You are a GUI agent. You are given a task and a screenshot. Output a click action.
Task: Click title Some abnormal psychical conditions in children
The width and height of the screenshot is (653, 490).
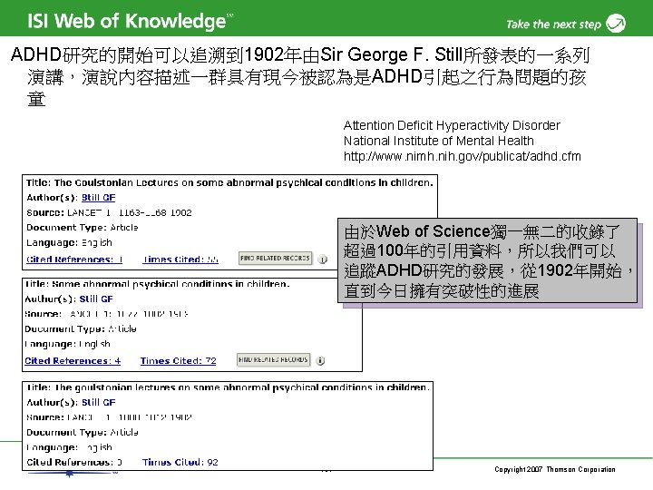pos(158,284)
